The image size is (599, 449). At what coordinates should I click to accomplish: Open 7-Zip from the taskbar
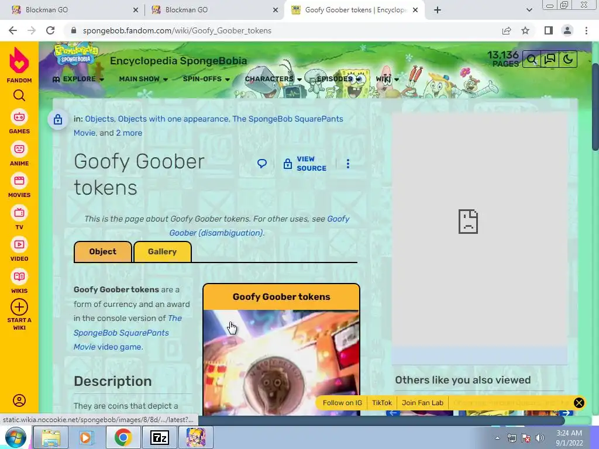(160, 437)
